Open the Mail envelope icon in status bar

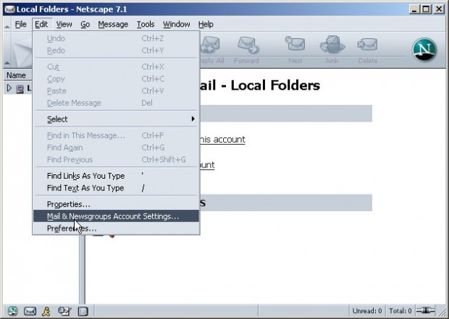click(x=30, y=311)
